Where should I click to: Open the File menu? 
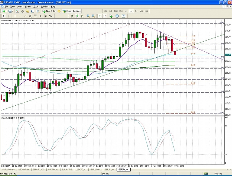click(6, 7)
